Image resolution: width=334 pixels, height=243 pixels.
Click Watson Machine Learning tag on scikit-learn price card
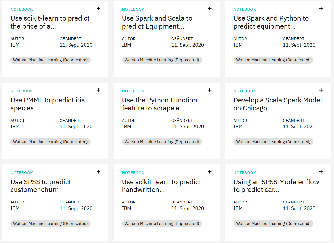pyautogui.click(x=50, y=60)
